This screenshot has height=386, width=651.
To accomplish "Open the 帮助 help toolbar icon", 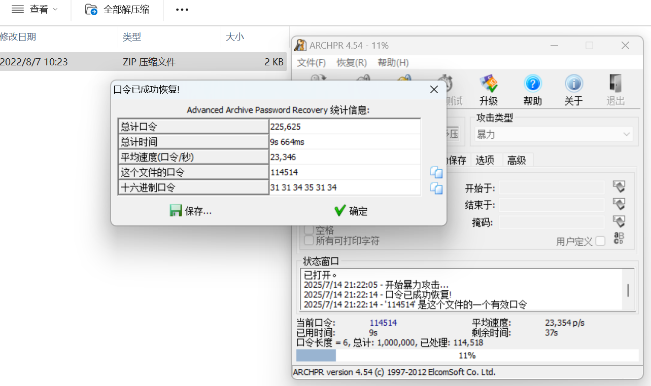I will coord(533,89).
